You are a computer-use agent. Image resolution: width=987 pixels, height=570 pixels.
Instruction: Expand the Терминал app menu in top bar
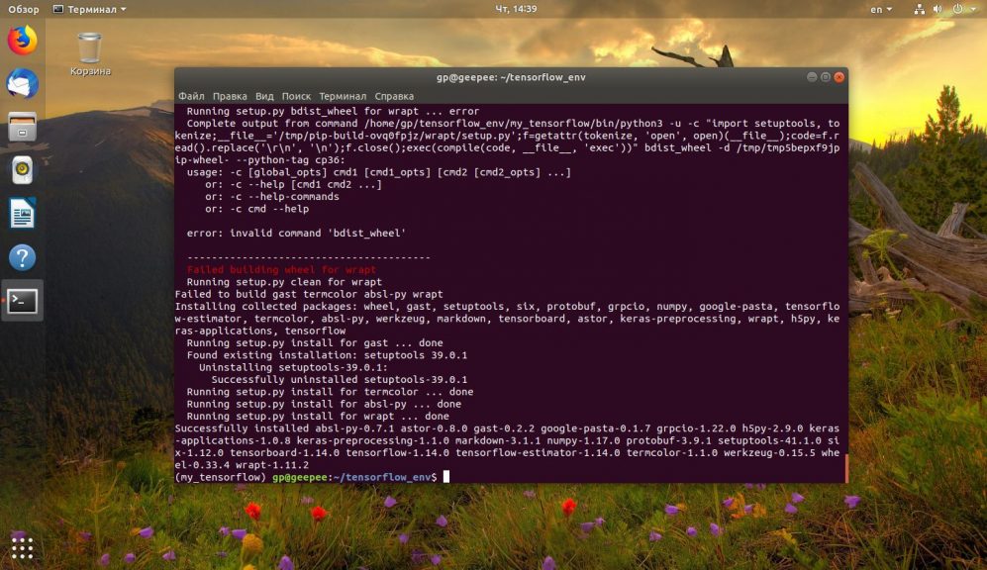89,9
